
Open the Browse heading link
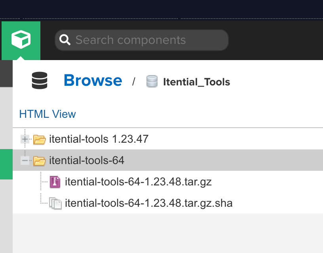click(x=93, y=80)
